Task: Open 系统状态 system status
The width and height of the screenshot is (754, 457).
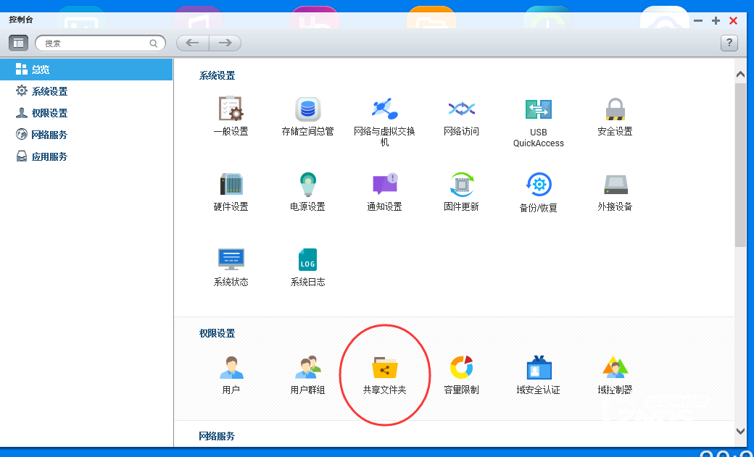Action: [231, 259]
